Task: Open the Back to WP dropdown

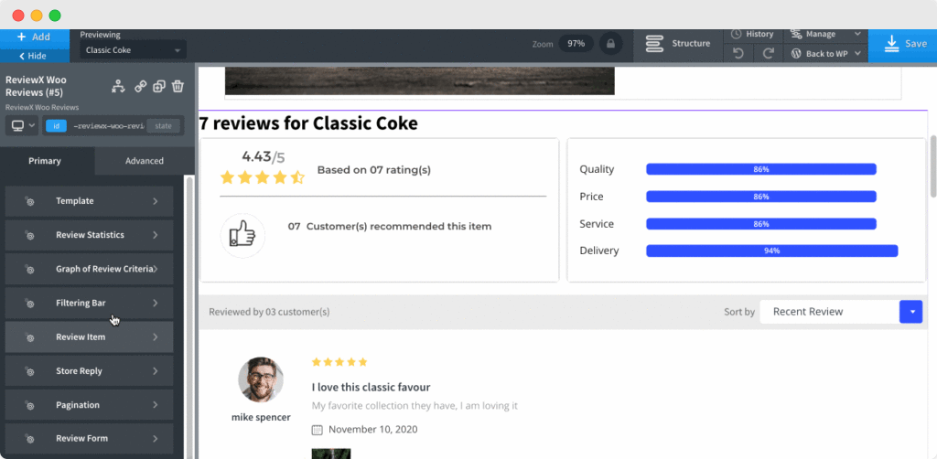Action: pos(825,54)
